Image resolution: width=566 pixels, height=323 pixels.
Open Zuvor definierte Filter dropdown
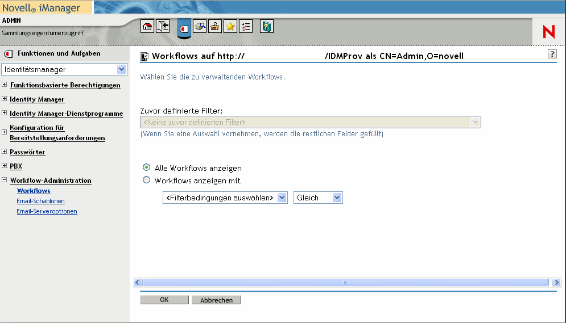(311, 122)
